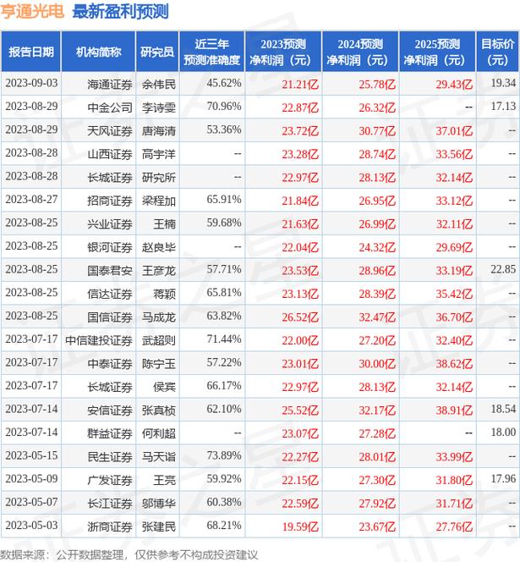Click the target price 17.96
The image size is (520, 562).
(x=503, y=479)
